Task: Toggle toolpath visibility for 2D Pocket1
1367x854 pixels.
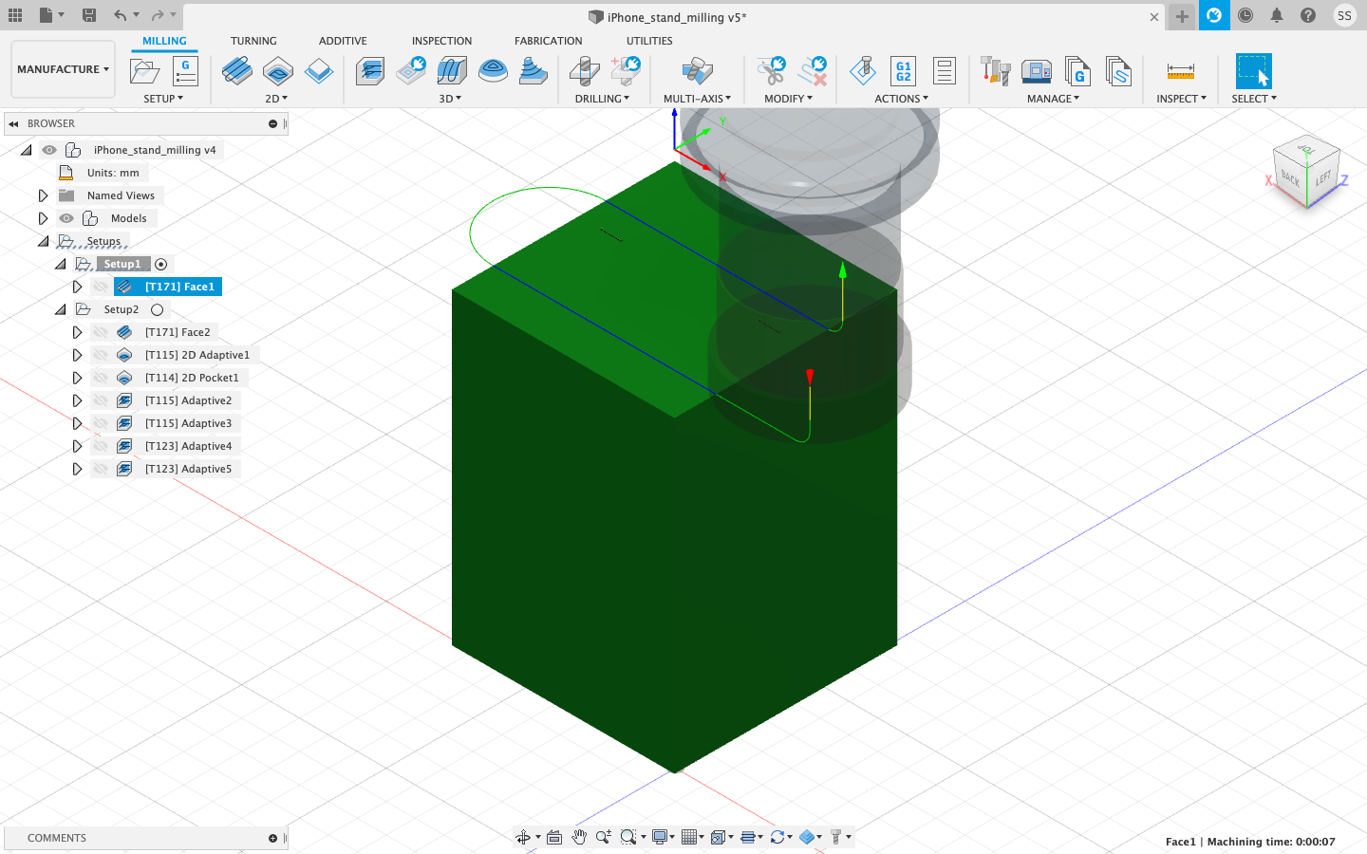Action: 101,378
